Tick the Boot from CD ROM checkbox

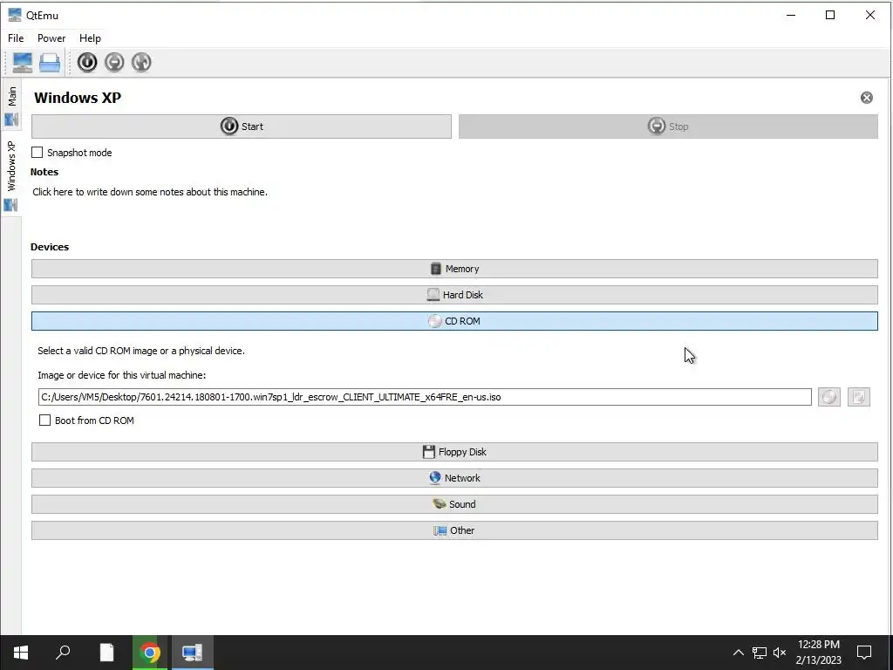click(44, 420)
